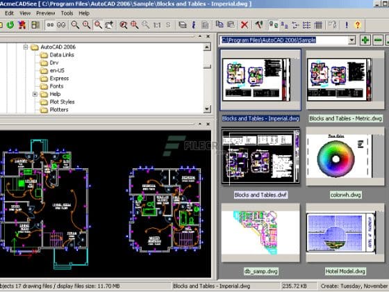Screen dimensions: 389x292
Task: Click the green refresh icon in toolbar
Action: pos(10,25)
